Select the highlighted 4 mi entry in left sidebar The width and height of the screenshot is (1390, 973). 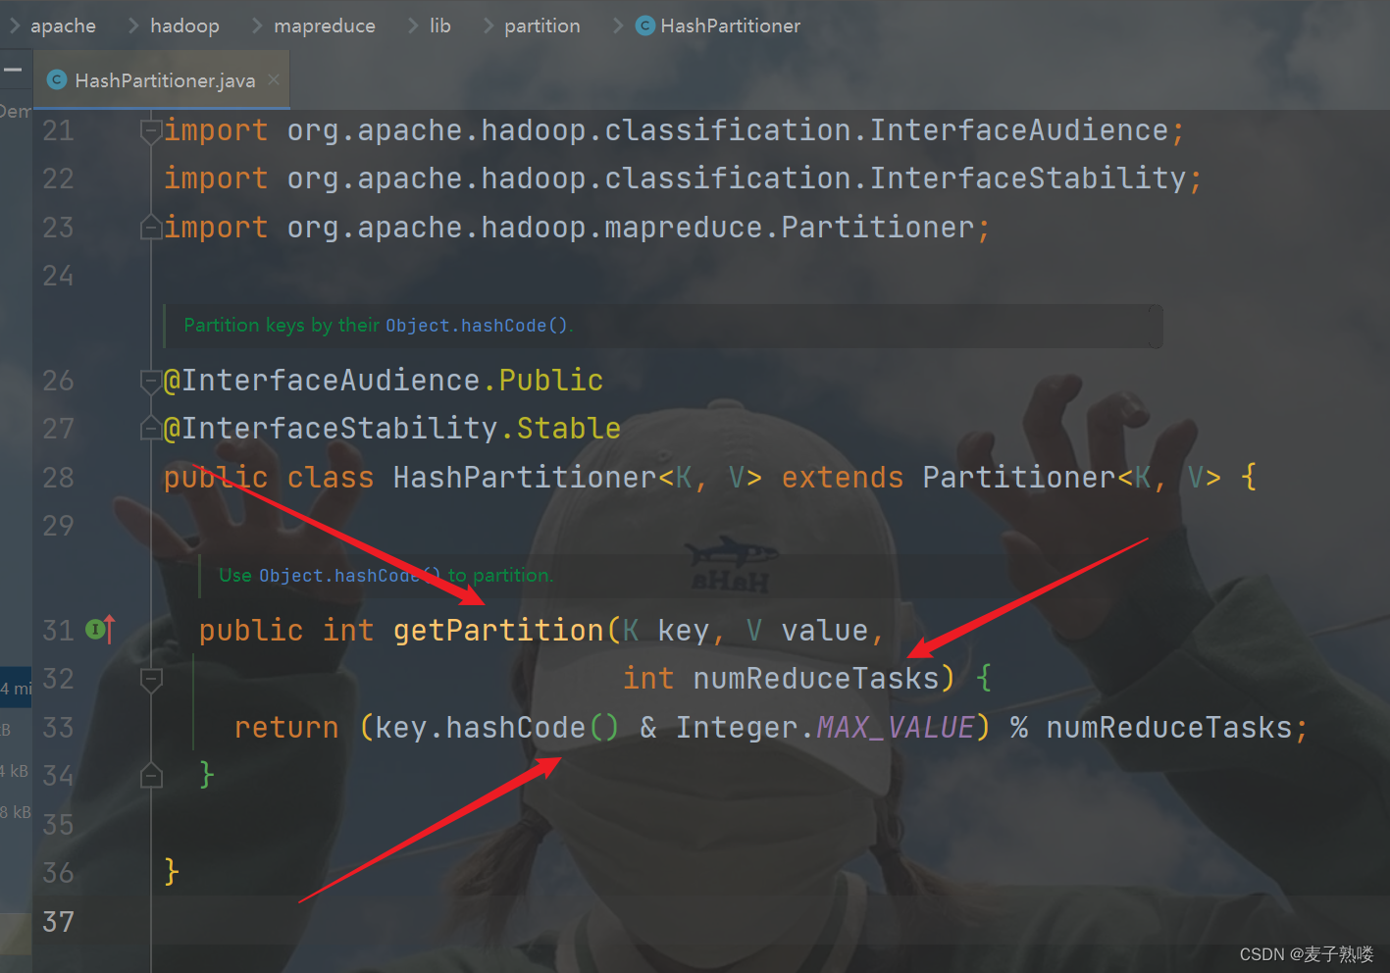pyautogui.click(x=12, y=687)
